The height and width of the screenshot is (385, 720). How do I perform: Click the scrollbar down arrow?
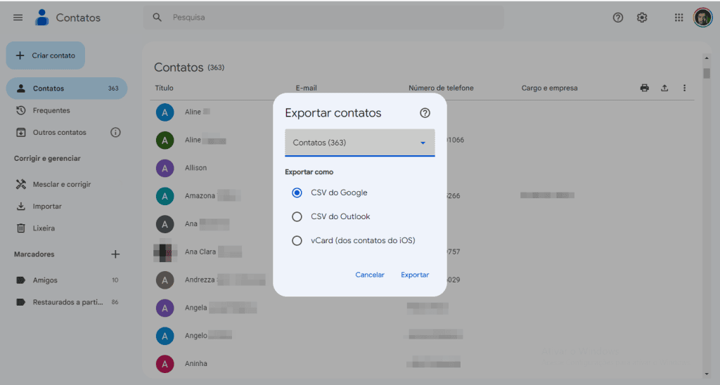click(706, 374)
